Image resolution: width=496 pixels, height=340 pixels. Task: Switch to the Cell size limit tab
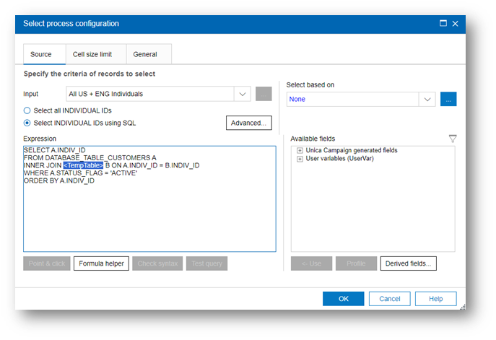pyautogui.click(x=96, y=54)
